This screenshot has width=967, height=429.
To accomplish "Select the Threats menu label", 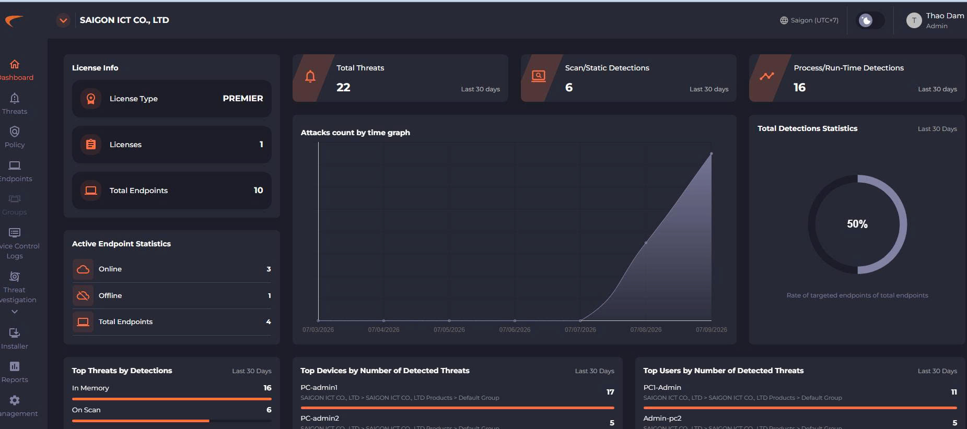I will [x=15, y=111].
